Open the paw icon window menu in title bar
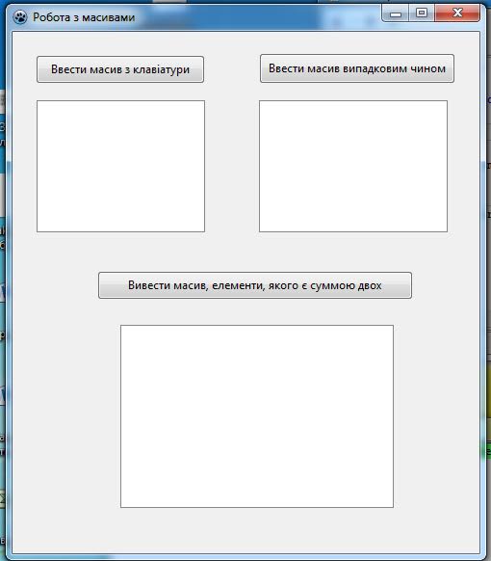This screenshot has height=561, width=491. pos(20,16)
